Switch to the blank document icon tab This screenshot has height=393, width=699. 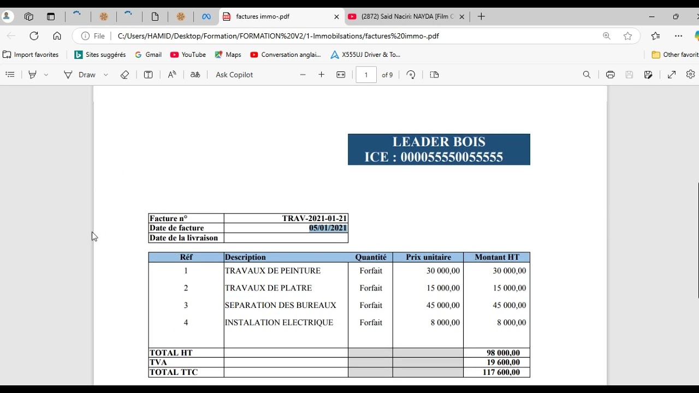(155, 16)
